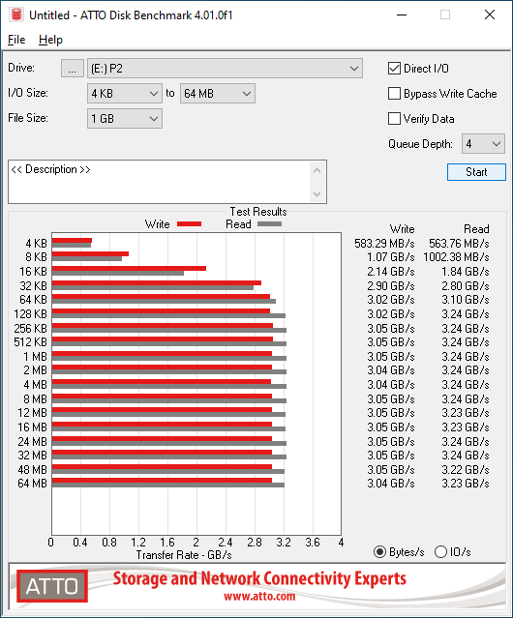513x618 pixels.
Task: Click the '1.84 GB/s' read value
Action: coord(466,272)
